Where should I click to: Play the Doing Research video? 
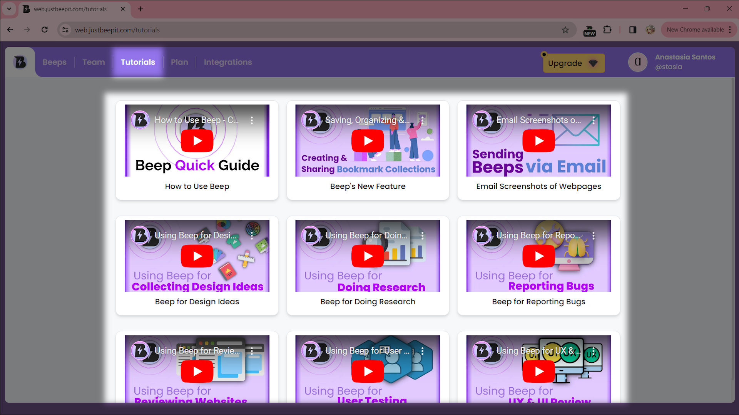(368, 256)
